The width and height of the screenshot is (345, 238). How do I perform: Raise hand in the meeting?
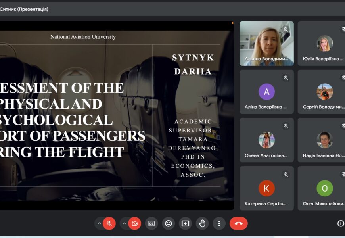click(x=202, y=224)
